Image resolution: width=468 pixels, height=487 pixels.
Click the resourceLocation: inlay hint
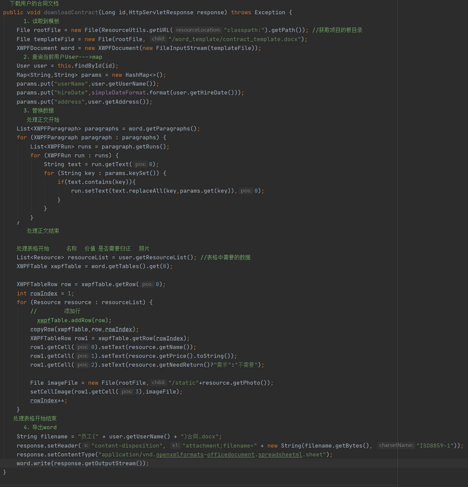coord(198,30)
